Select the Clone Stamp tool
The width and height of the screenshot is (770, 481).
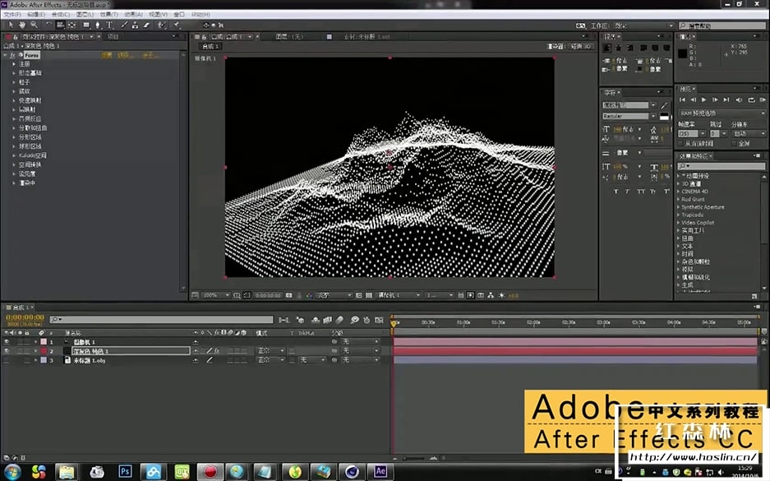(x=135, y=25)
